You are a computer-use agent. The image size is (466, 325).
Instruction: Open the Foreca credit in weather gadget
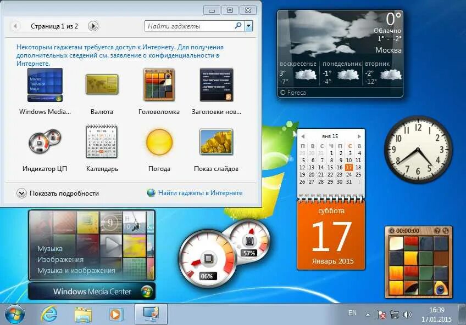(293, 93)
